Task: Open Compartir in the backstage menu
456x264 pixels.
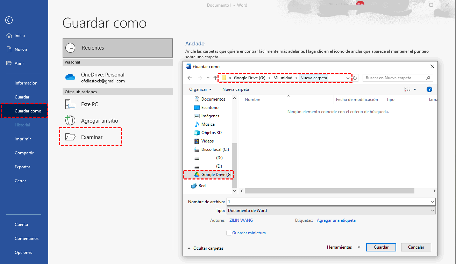Action: pos(24,153)
